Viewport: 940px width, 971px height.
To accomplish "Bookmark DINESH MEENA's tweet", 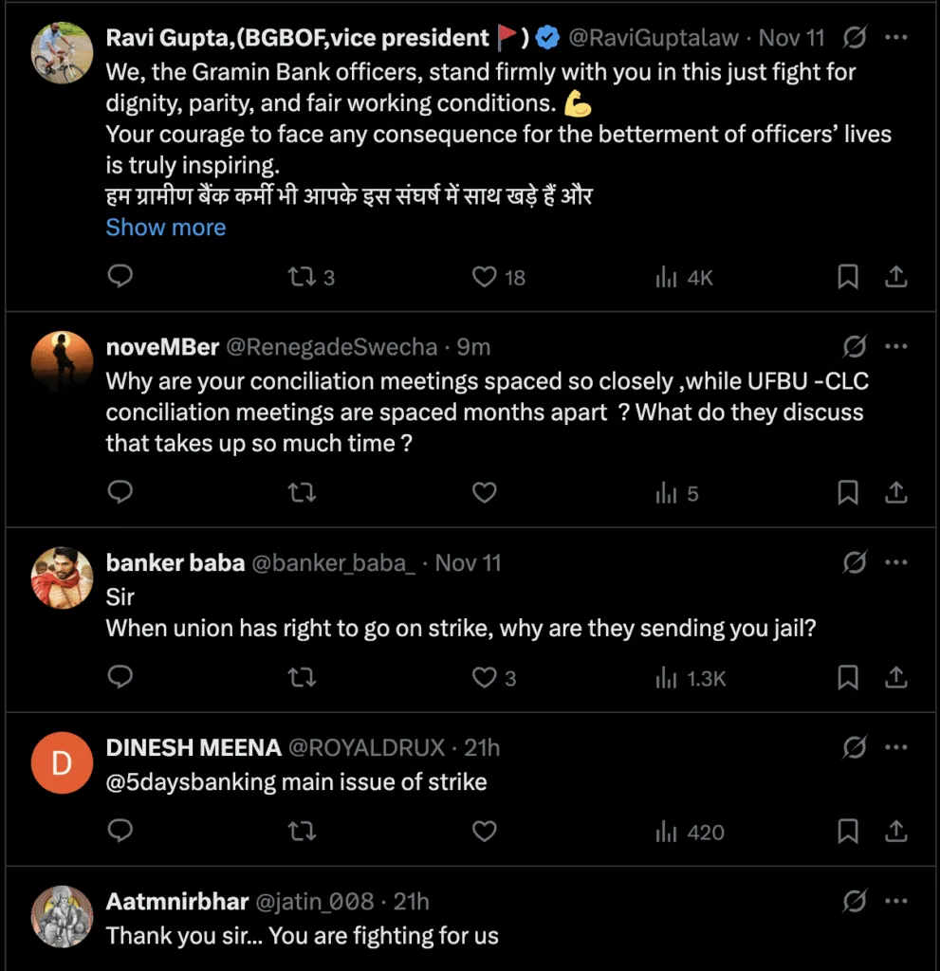I will tap(847, 832).
